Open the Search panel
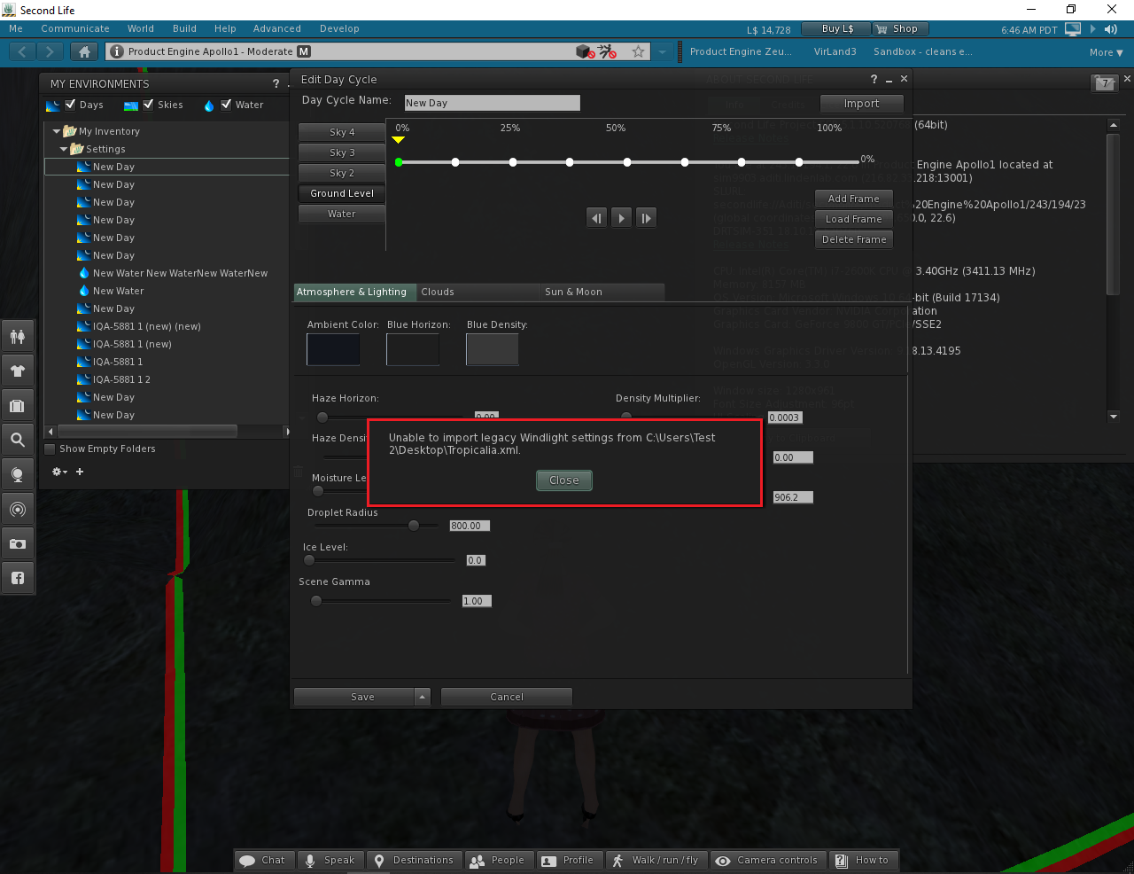This screenshot has height=874, width=1134. [x=18, y=439]
